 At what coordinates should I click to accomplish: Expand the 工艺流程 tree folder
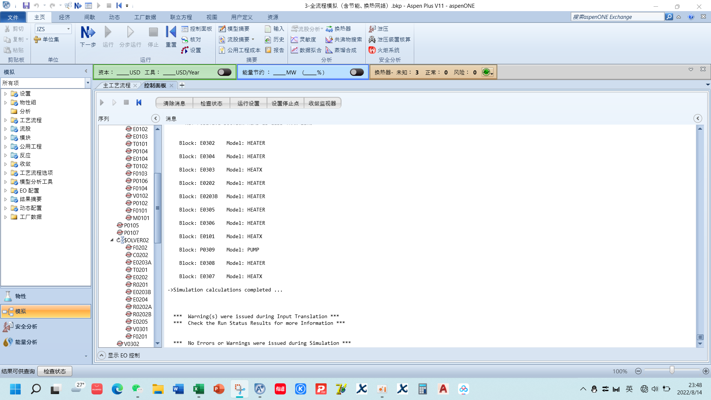pyautogui.click(x=6, y=120)
